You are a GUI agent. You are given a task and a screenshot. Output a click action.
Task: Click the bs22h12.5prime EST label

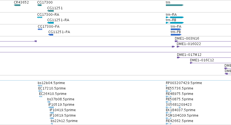[64, 121]
